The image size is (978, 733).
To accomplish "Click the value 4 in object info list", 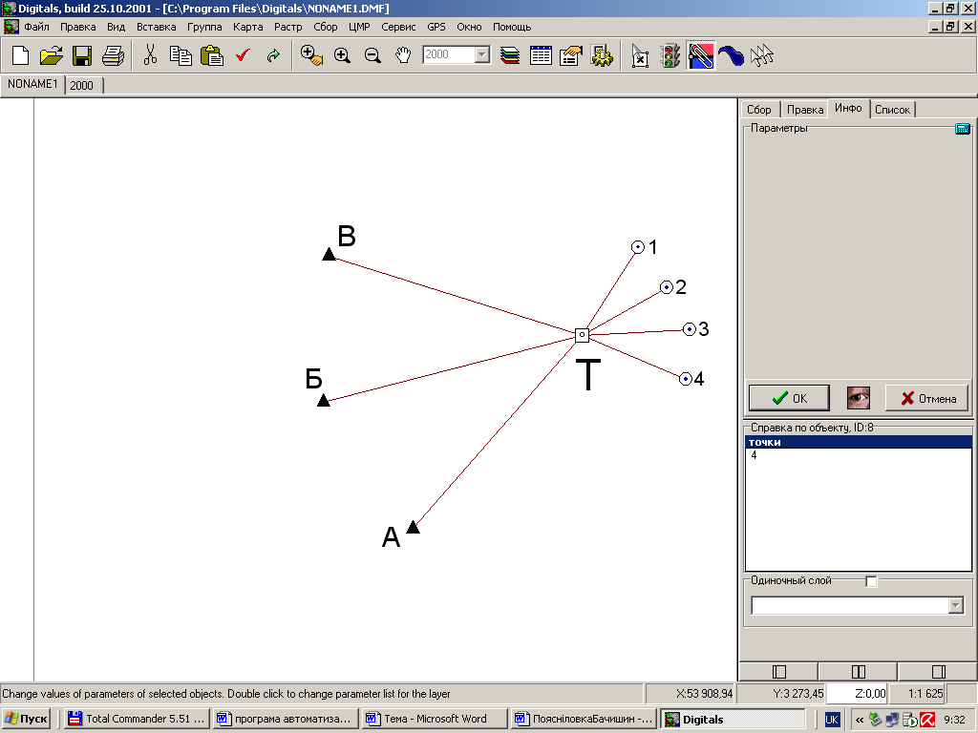I will (754, 455).
